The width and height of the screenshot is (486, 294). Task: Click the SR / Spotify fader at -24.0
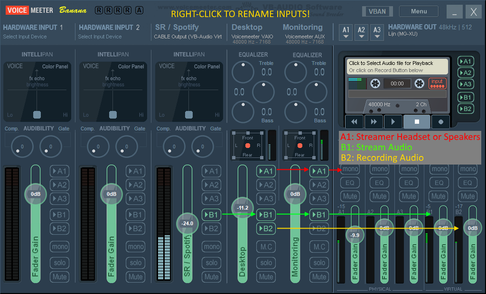187,223
